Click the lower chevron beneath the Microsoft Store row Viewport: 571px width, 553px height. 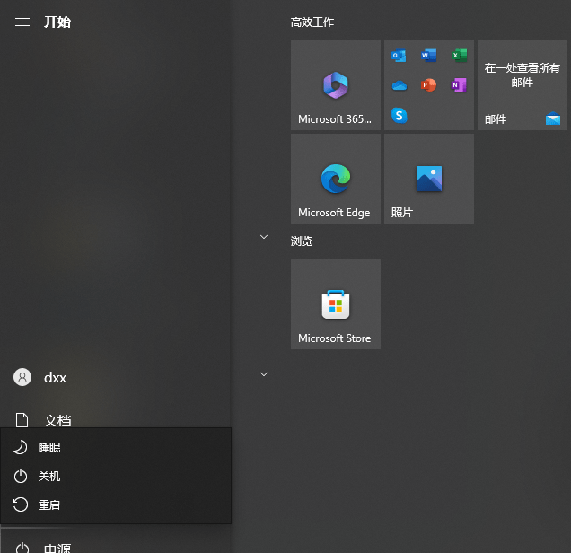(264, 374)
